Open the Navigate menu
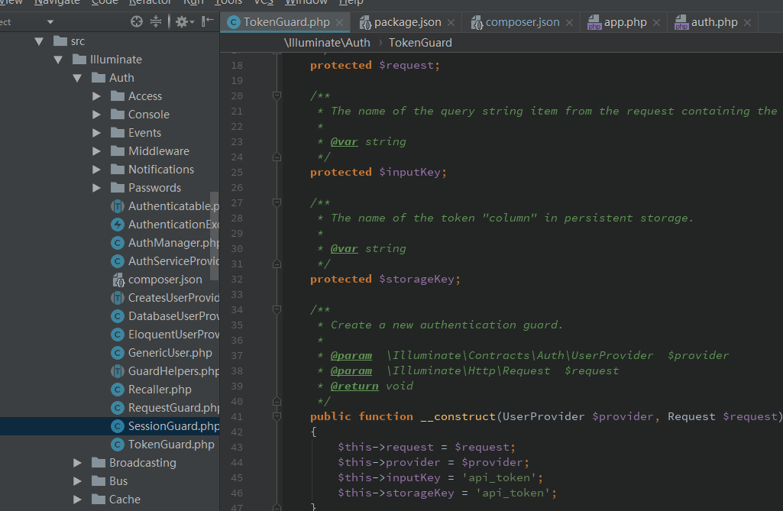The width and height of the screenshot is (783, 511). point(57,2)
